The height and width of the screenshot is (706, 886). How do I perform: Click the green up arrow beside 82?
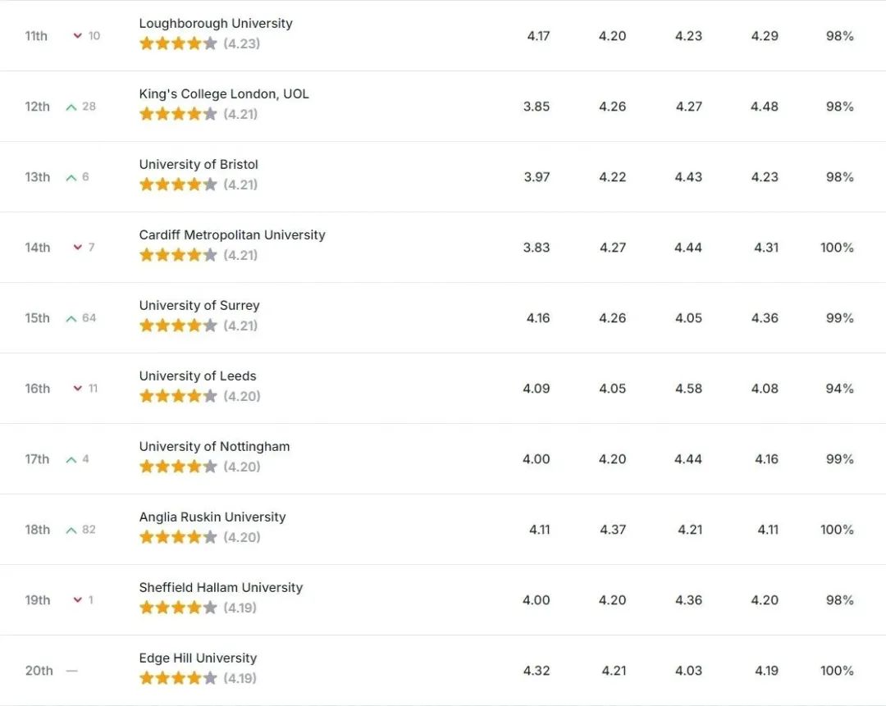point(71,531)
